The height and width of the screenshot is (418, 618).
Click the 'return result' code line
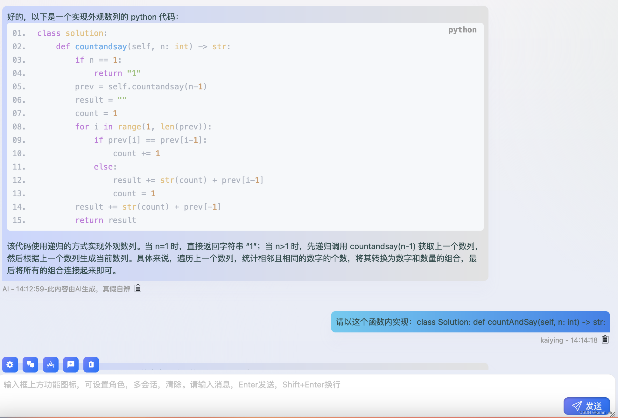click(106, 220)
